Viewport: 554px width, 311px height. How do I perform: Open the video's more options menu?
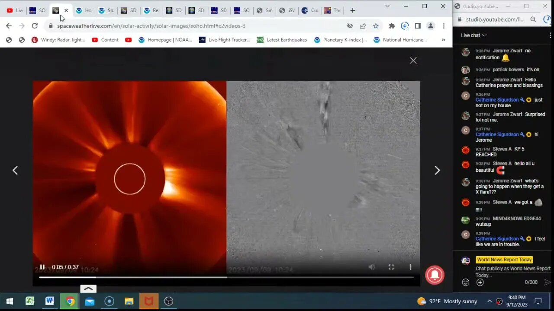click(410, 267)
